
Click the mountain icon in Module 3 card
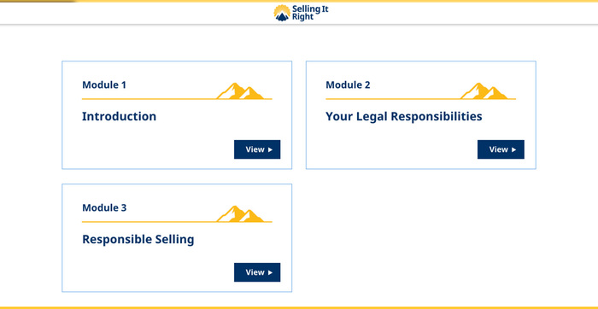click(240, 213)
